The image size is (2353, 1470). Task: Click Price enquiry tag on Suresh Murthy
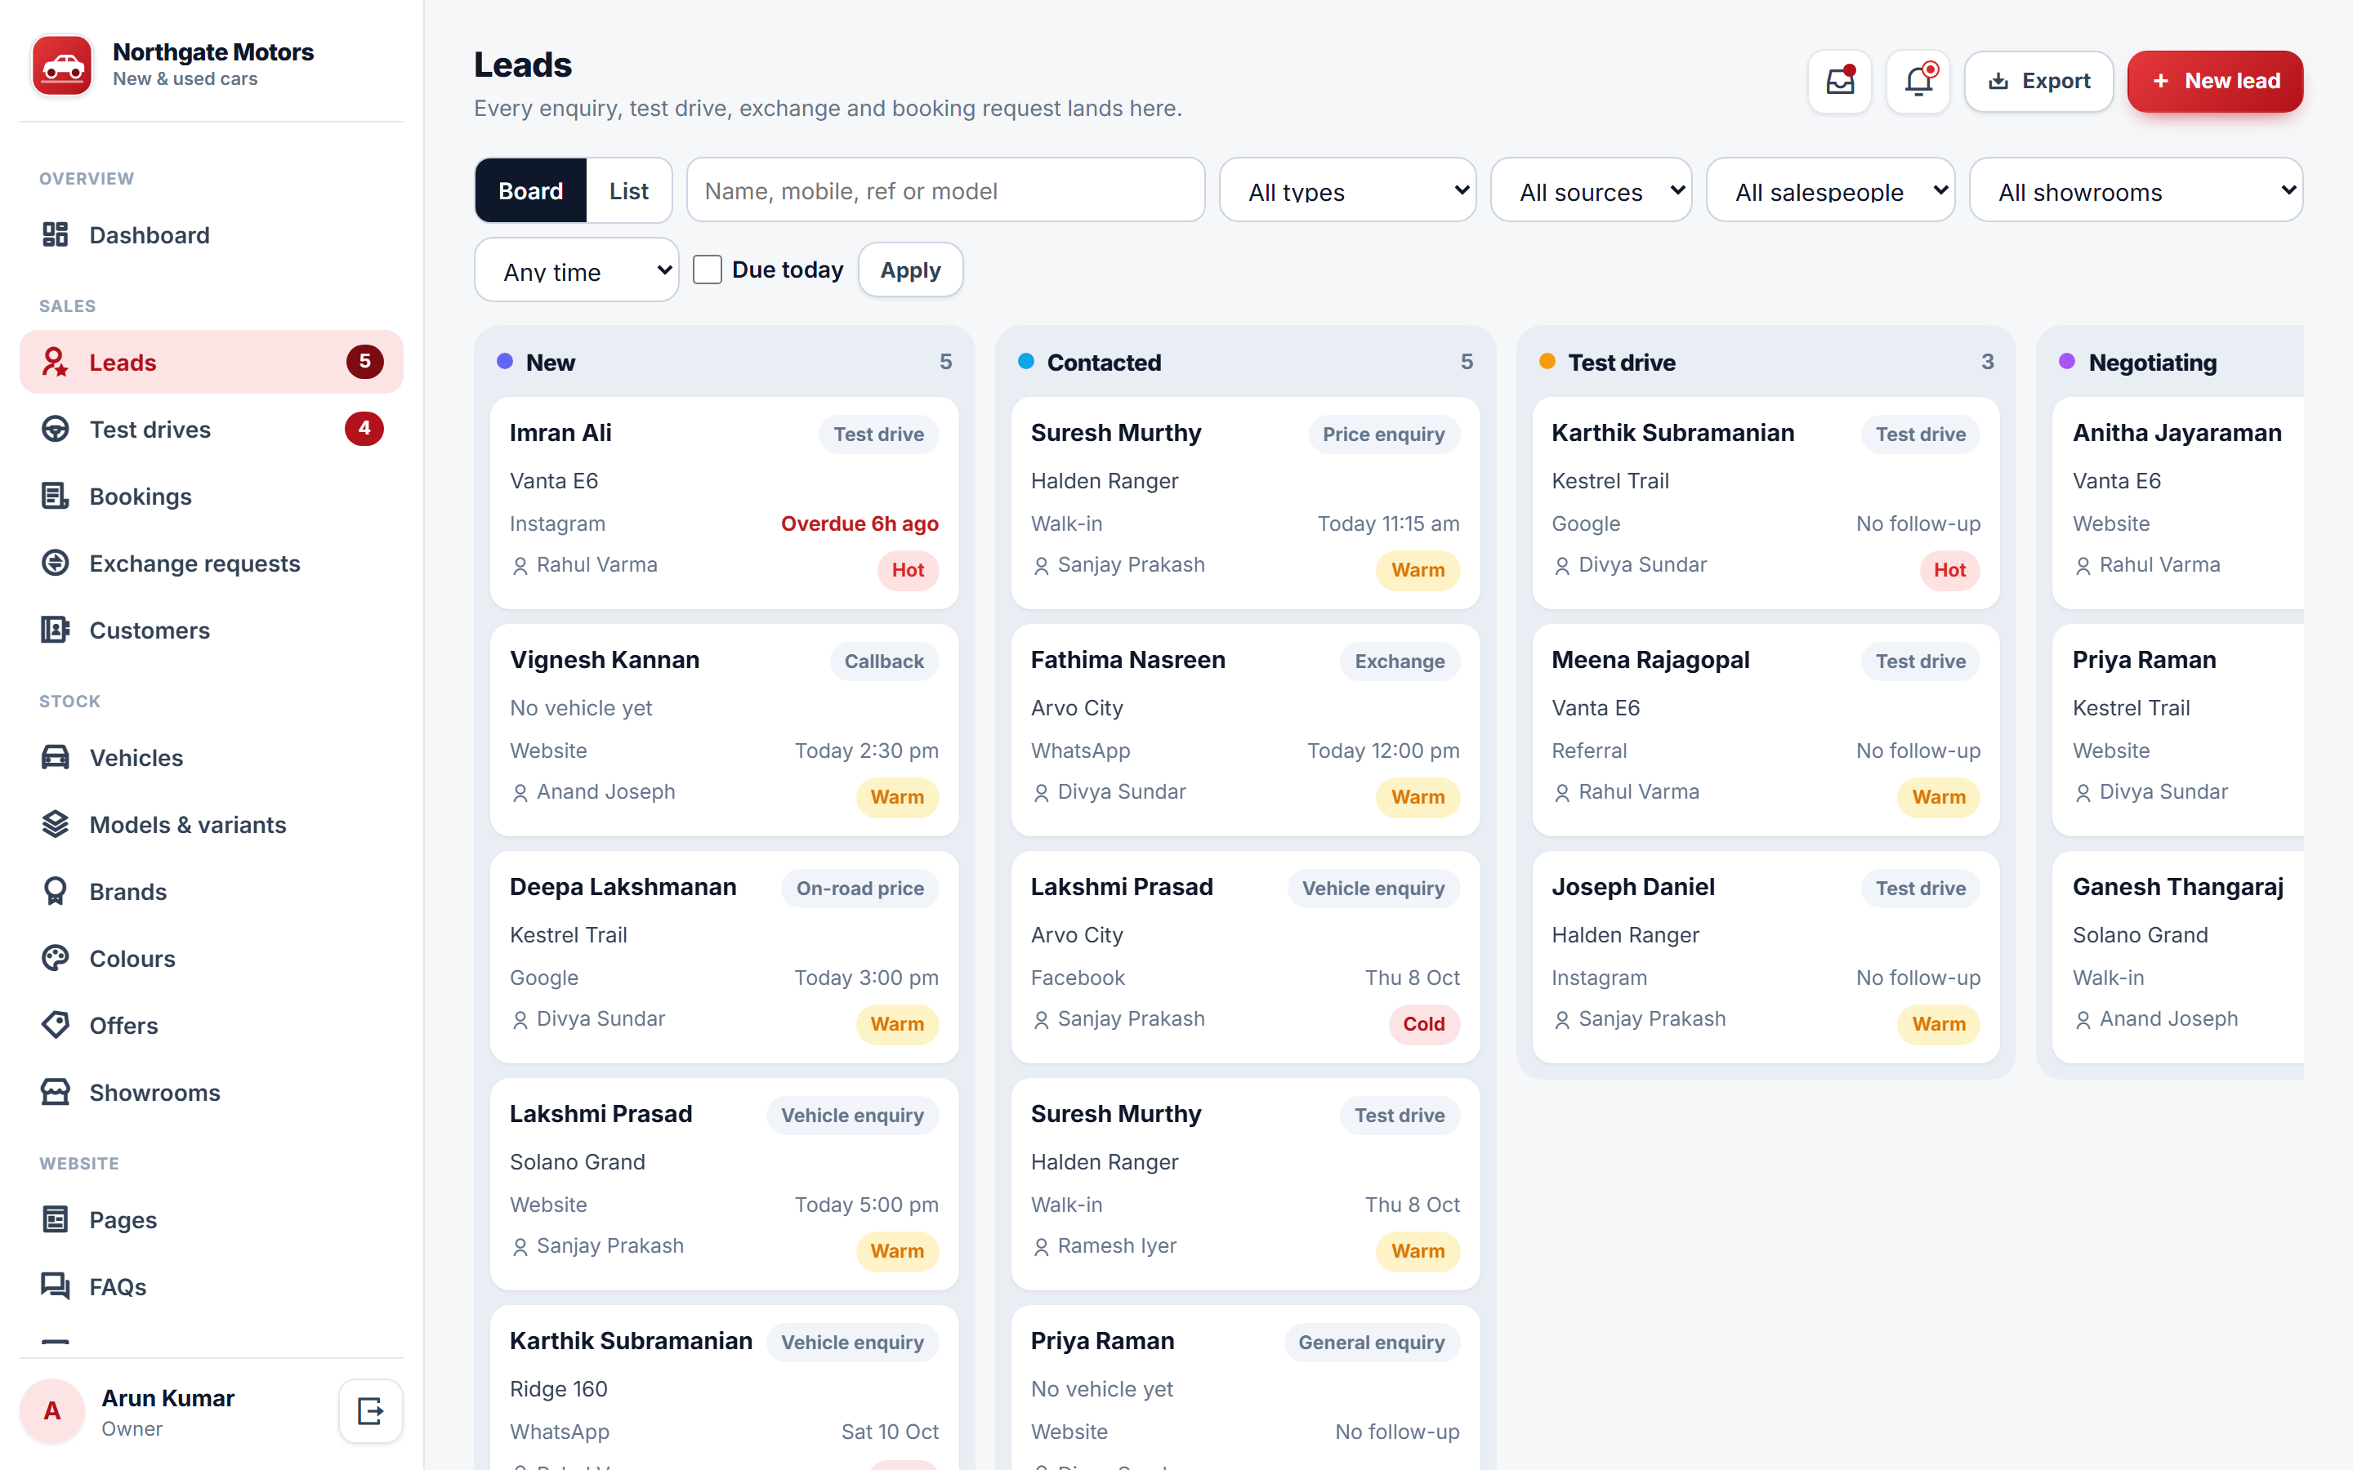coord(1383,434)
